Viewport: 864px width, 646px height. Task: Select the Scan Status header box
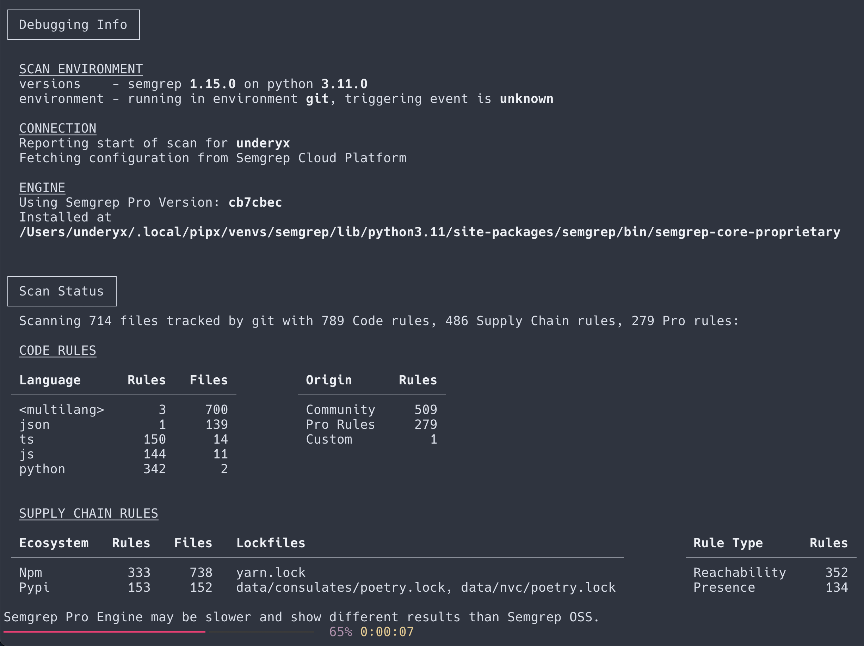pyautogui.click(x=61, y=291)
